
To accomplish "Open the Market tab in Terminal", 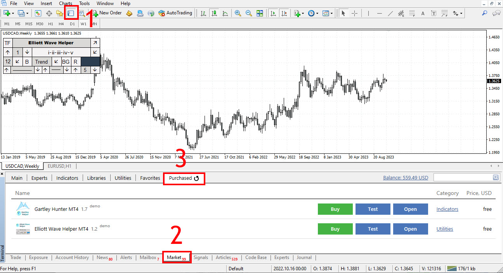I will coord(177,257).
